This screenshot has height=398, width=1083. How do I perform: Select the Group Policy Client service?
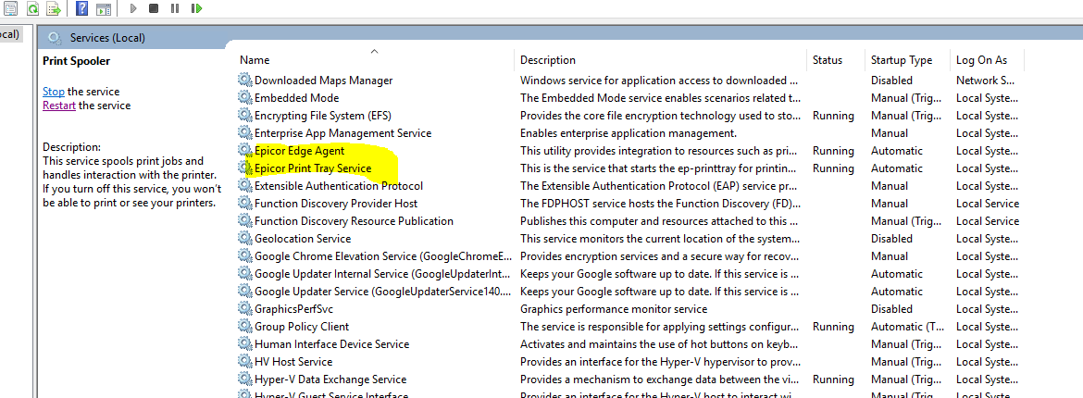tap(302, 327)
